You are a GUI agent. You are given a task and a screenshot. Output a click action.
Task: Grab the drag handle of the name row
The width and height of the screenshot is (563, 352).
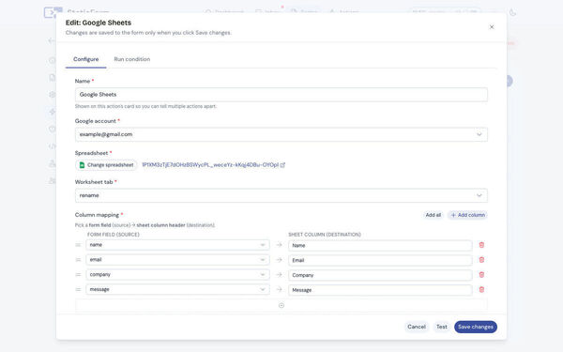(78, 245)
